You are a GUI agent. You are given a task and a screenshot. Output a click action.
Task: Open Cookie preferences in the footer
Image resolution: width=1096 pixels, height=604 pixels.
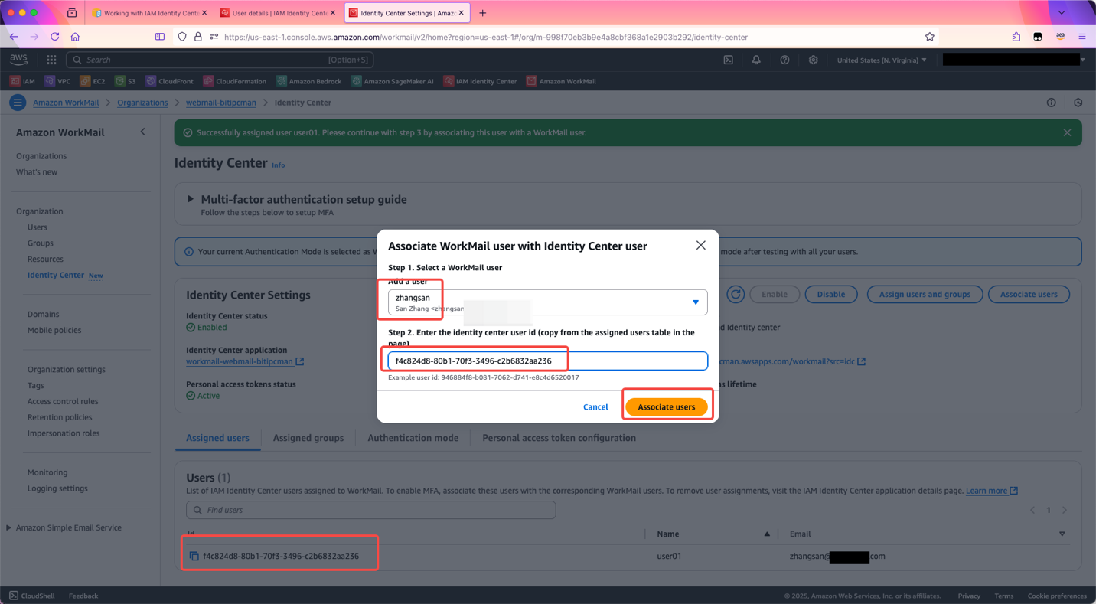(x=1057, y=596)
